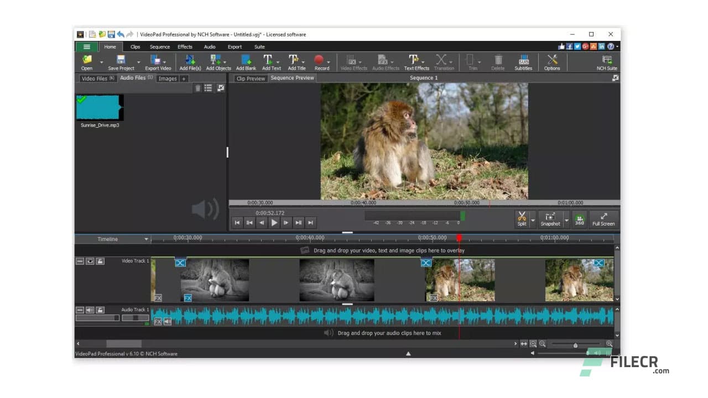Click the Add Blank clip icon

(245, 61)
